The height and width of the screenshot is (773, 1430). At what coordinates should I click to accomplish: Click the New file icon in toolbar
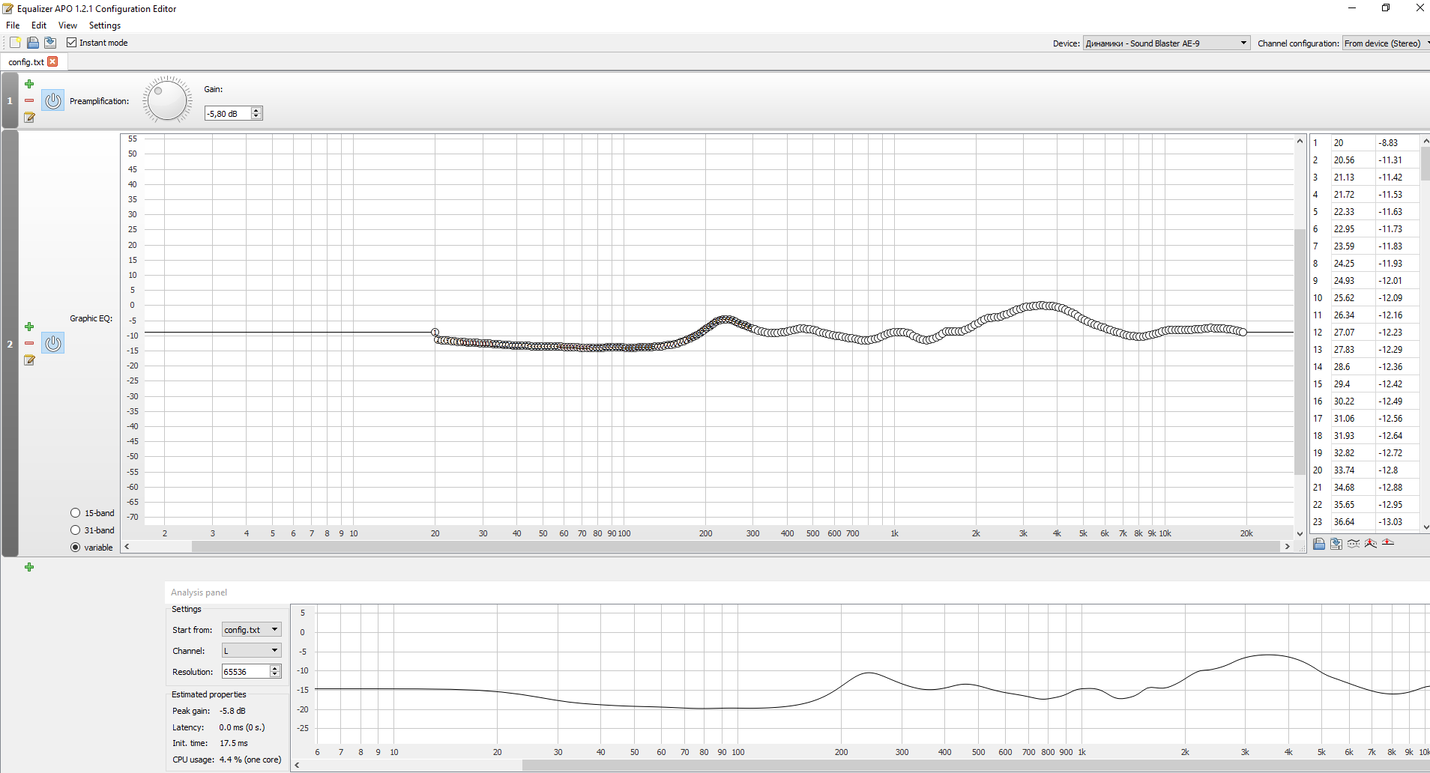click(15, 43)
